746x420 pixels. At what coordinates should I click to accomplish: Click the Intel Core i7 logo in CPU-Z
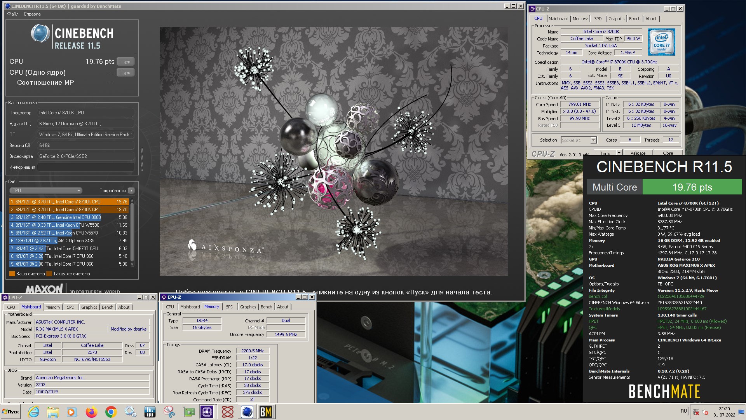click(661, 42)
